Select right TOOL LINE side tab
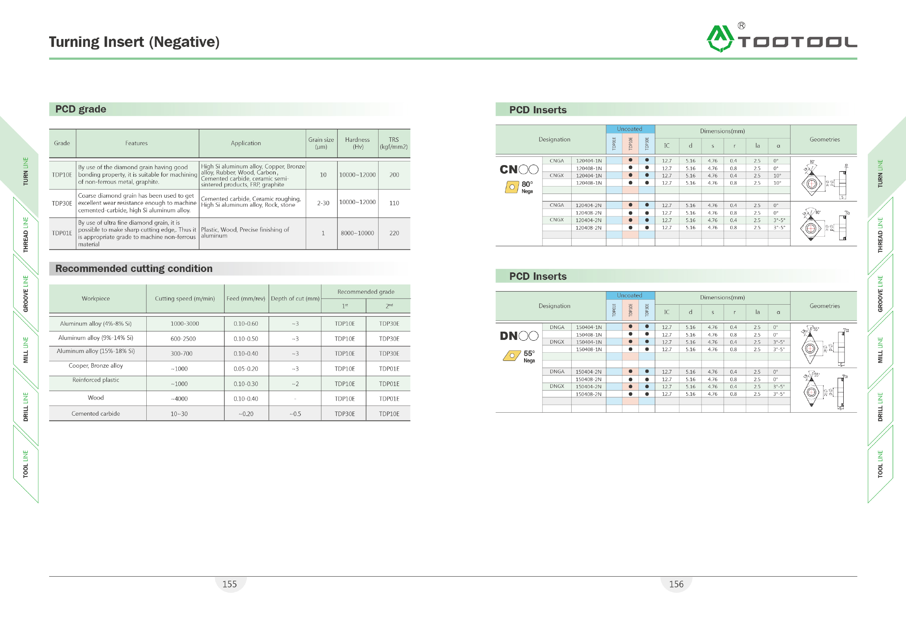The height and width of the screenshot is (619, 906). pyautogui.click(x=880, y=464)
